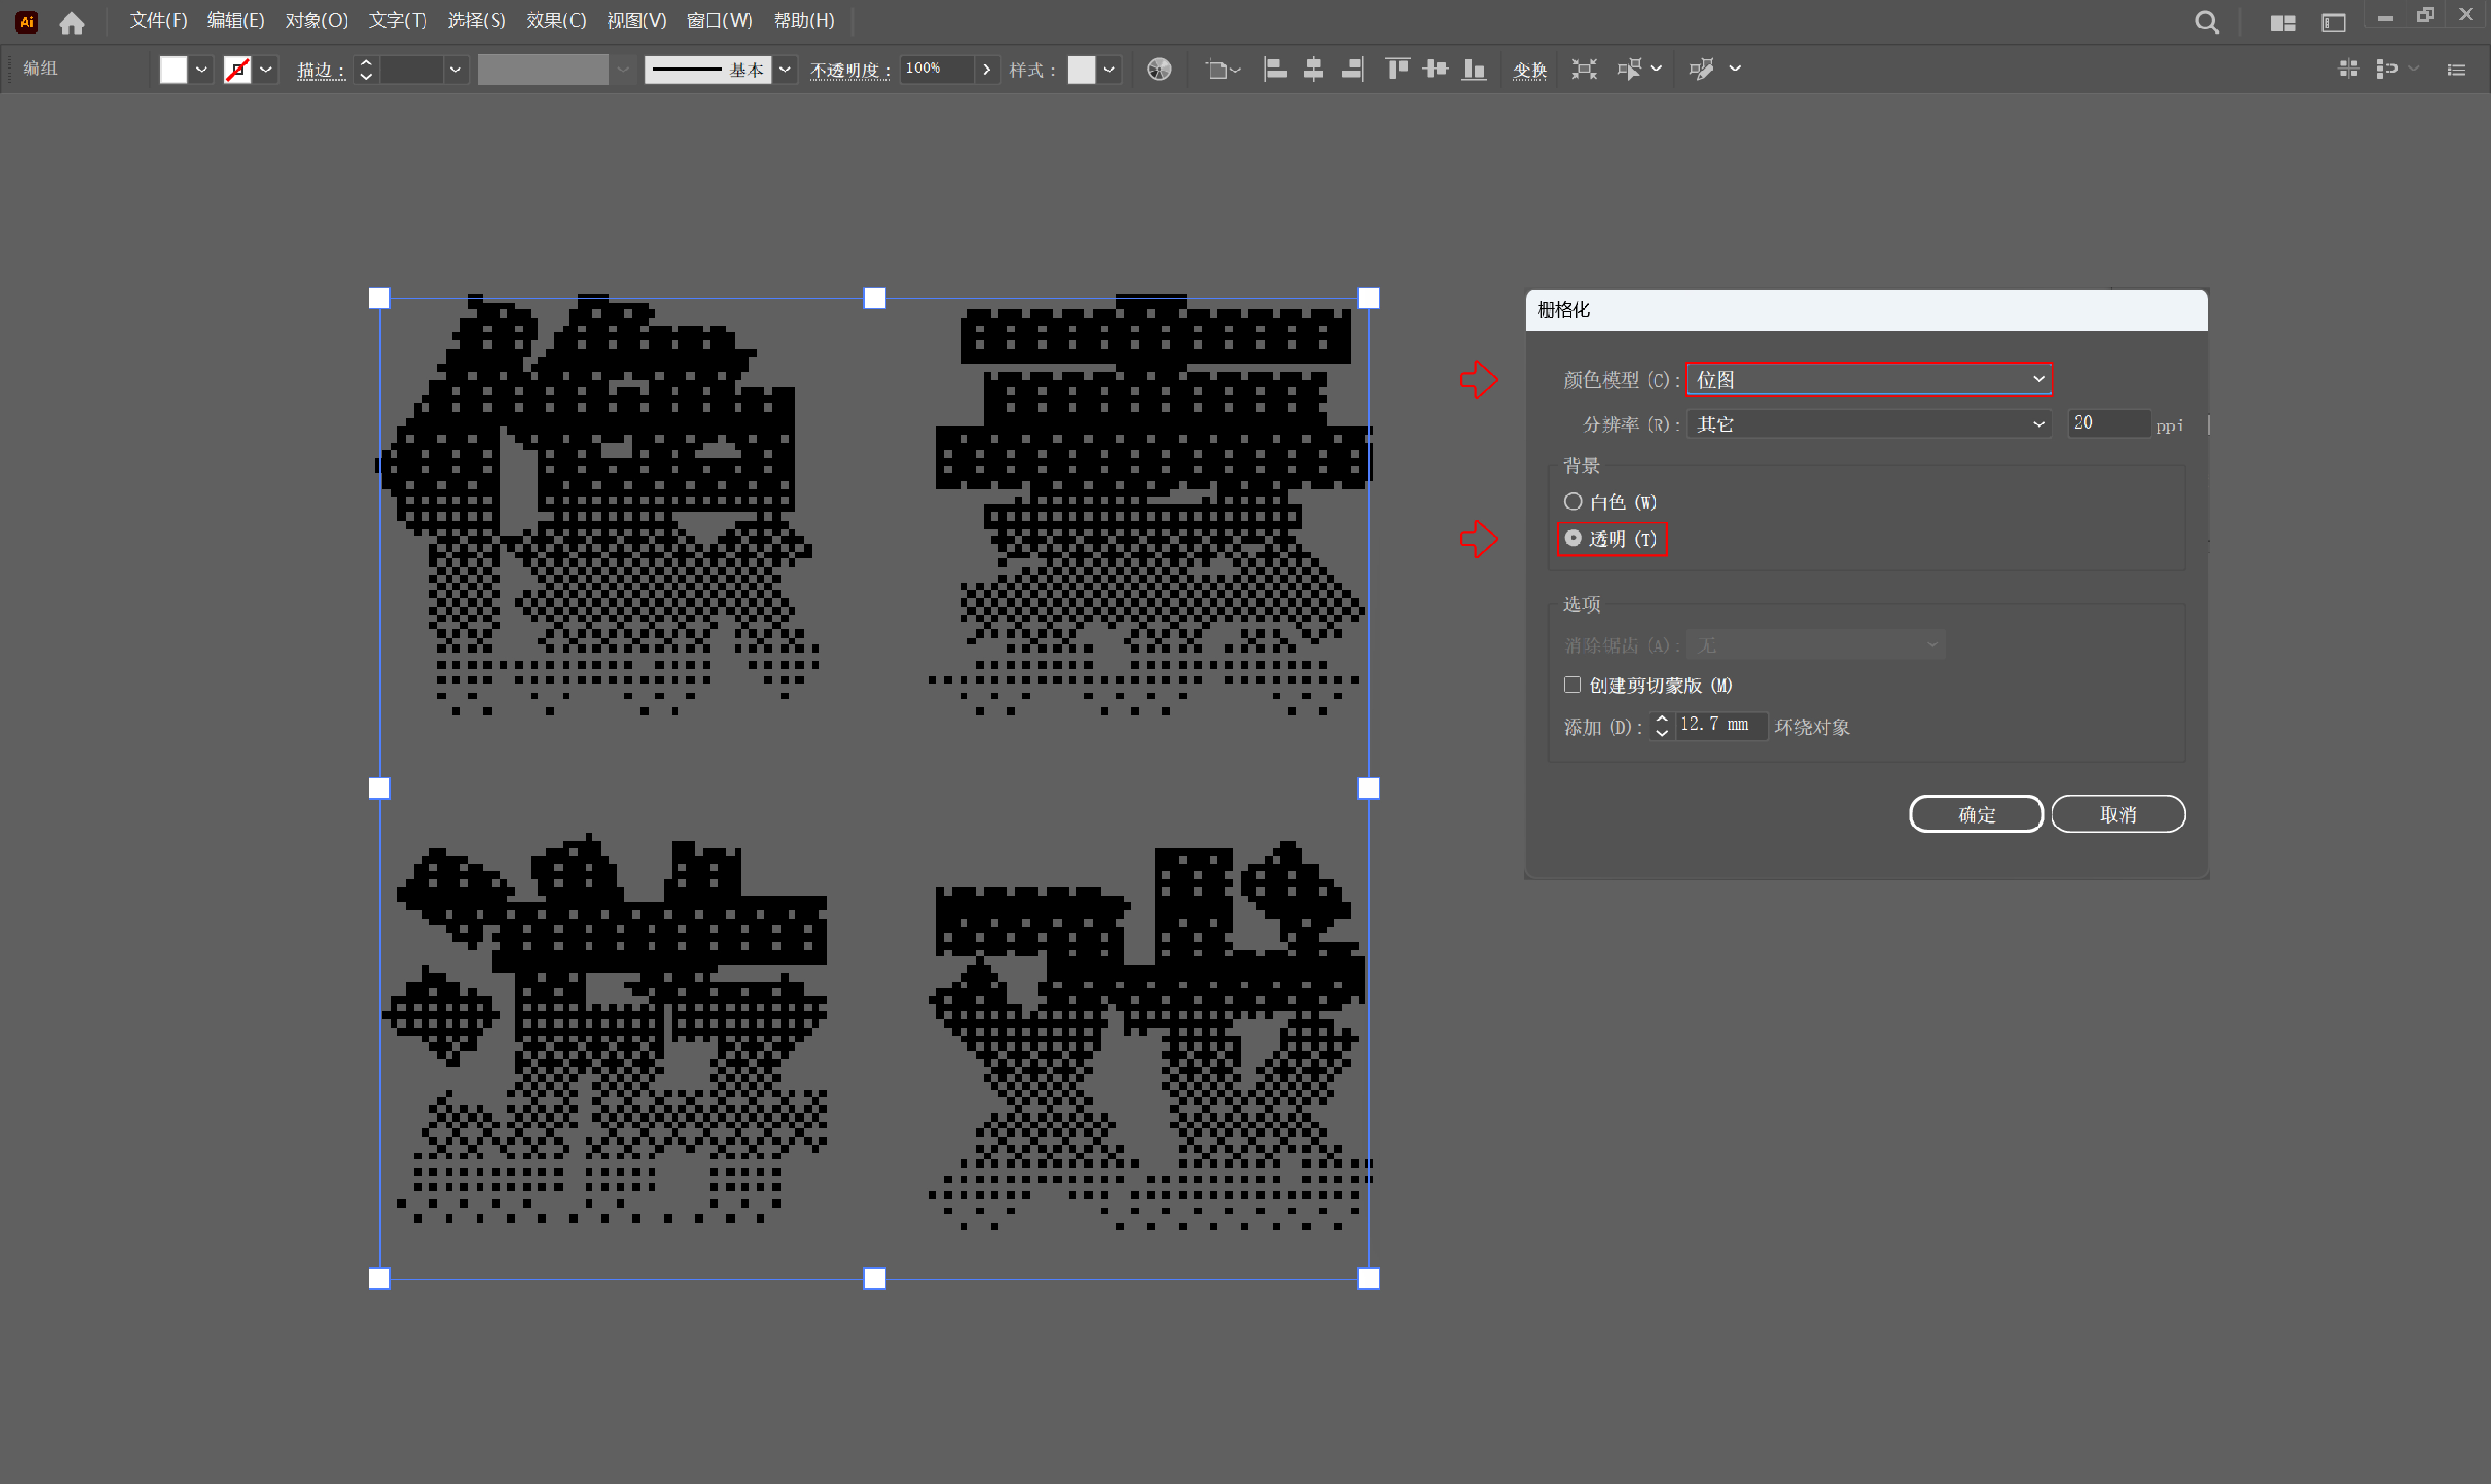Click the isolate selected object icon
Screen dimensions: 2491x1484
point(1584,69)
